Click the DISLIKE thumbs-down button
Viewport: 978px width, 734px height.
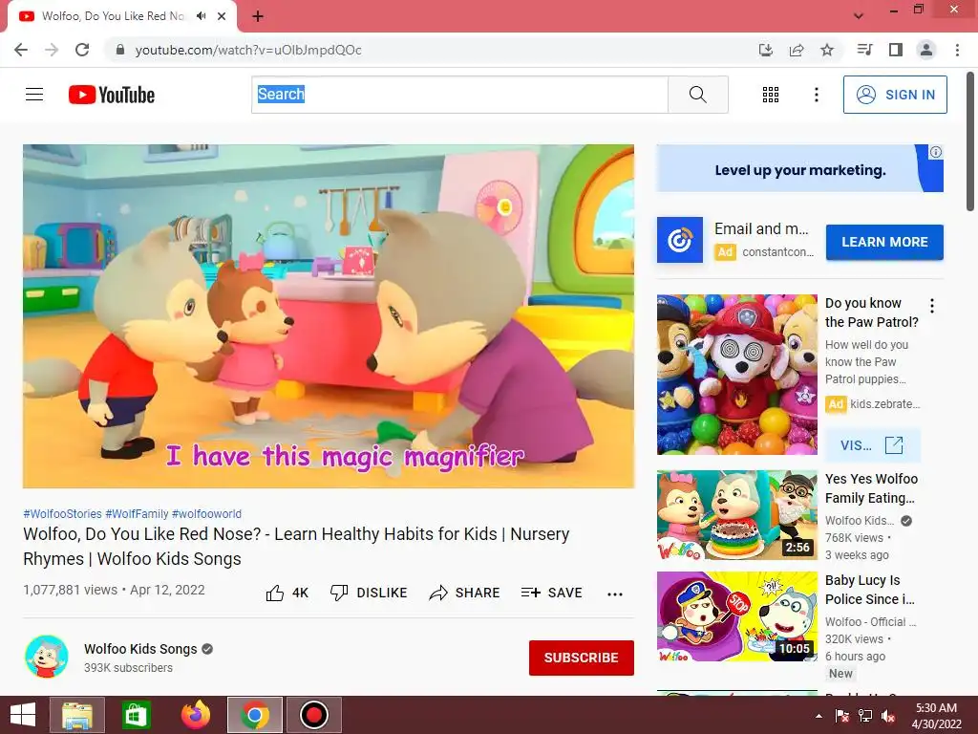coord(369,593)
